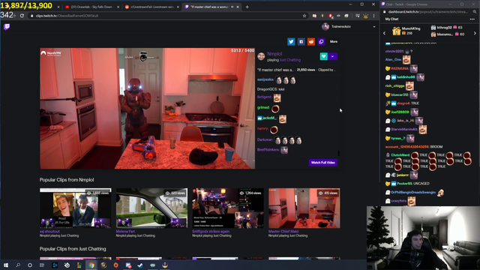Switch to the Oceanlab Sky Falls Down tab
The image size is (480, 270).
pyautogui.click(x=91, y=7)
